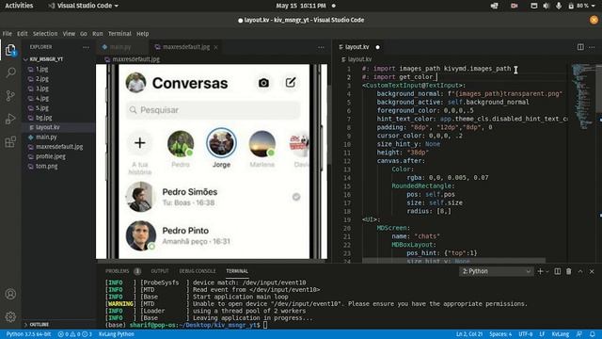Open the Run and Debug view
The height and width of the screenshot is (339, 602).
tap(10, 119)
